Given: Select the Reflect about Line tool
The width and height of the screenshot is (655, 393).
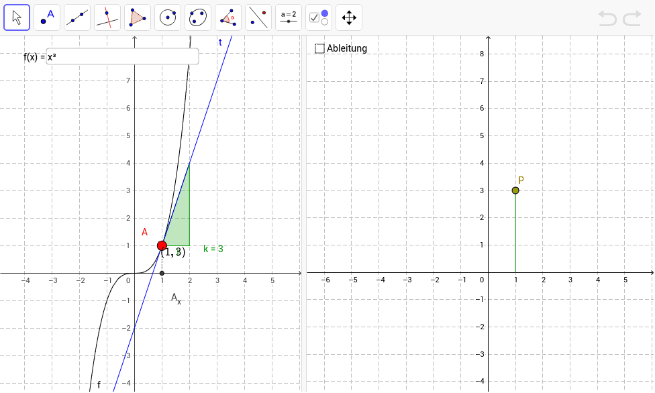Looking at the screenshot, I should pyautogui.click(x=258, y=17).
